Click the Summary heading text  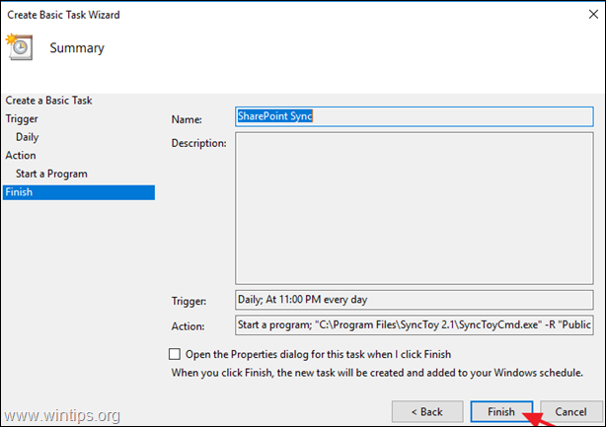[x=77, y=48]
